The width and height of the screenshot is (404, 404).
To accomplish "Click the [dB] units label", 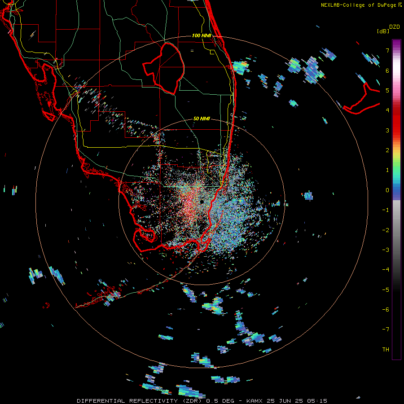I will tap(383, 31).
